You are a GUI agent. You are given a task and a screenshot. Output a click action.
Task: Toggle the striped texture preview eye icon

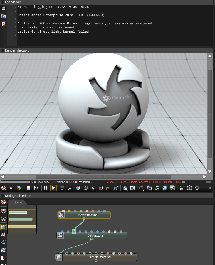pos(4,250)
